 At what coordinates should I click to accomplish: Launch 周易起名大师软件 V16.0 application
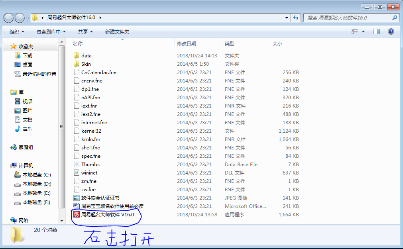tap(100, 214)
